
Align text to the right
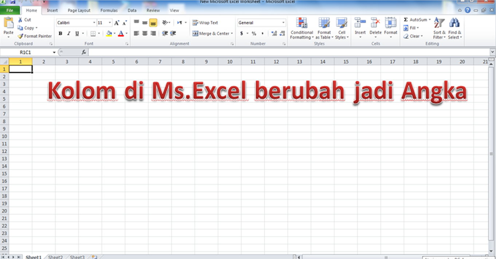point(153,34)
